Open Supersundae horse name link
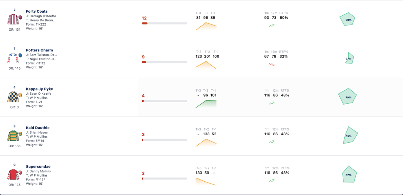The width and height of the screenshot is (403, 195). pos(38,167)
